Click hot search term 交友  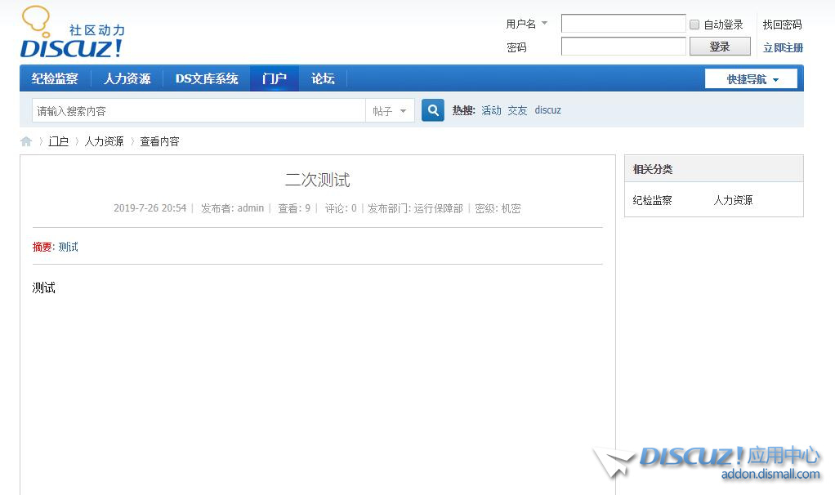click(x=517, y=110)
